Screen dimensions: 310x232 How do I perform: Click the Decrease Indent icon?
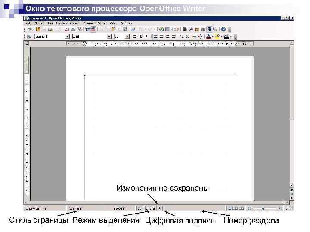point(194,37)
